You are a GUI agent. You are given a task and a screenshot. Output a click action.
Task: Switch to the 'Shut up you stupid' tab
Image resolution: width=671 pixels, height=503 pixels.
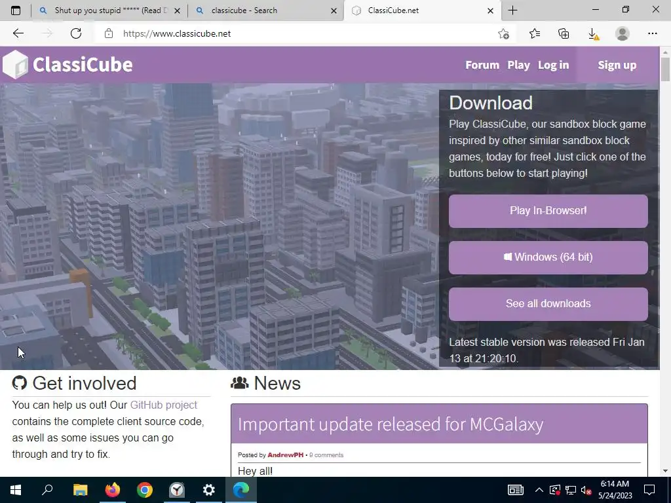[109, 10]
